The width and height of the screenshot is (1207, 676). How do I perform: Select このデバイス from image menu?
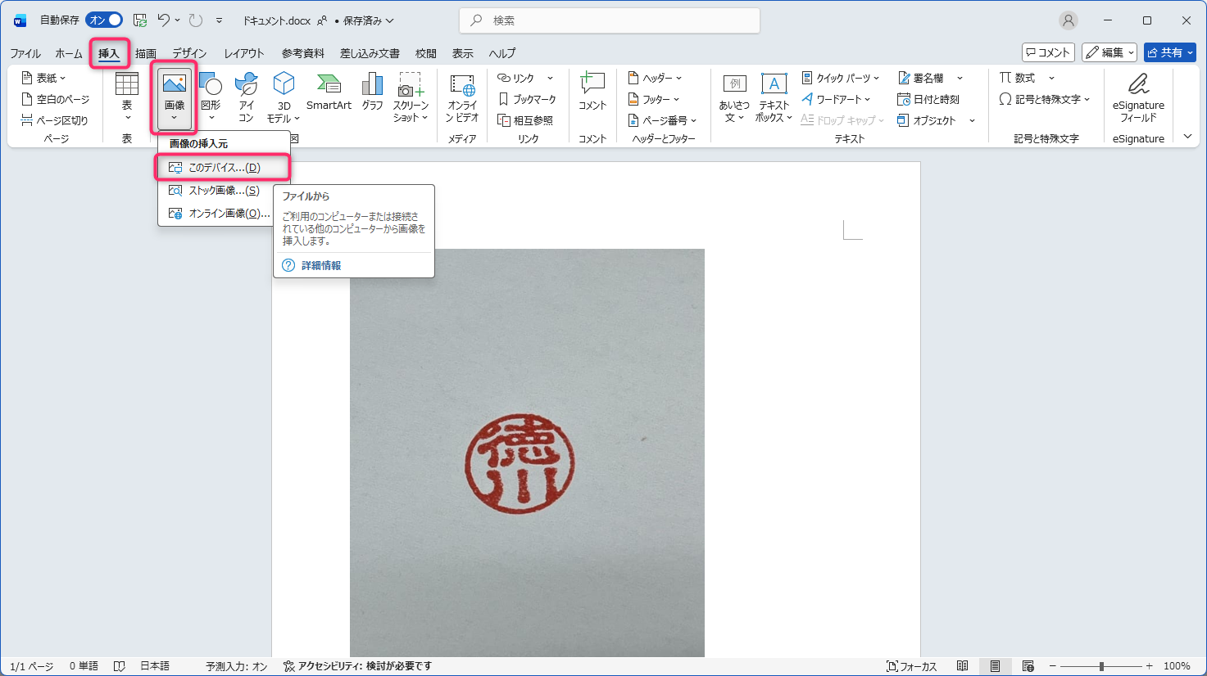coord(223,168)
